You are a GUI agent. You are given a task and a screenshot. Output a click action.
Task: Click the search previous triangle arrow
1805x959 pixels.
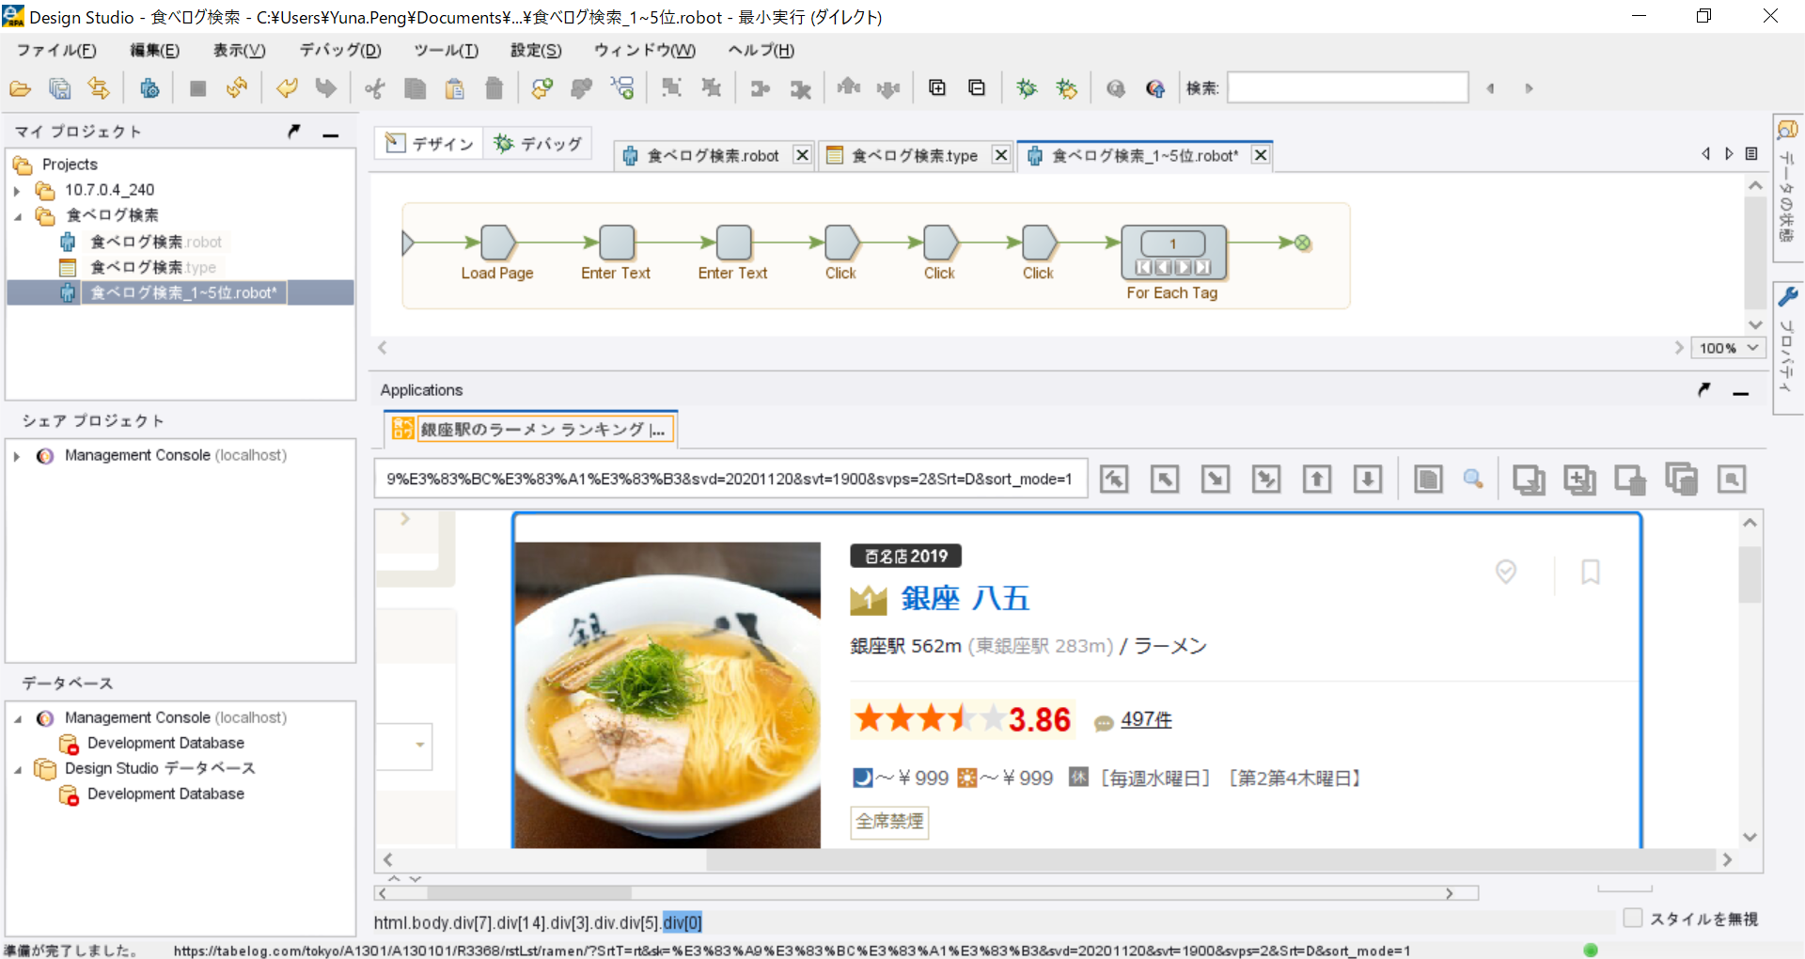[x=1490, y=88]
